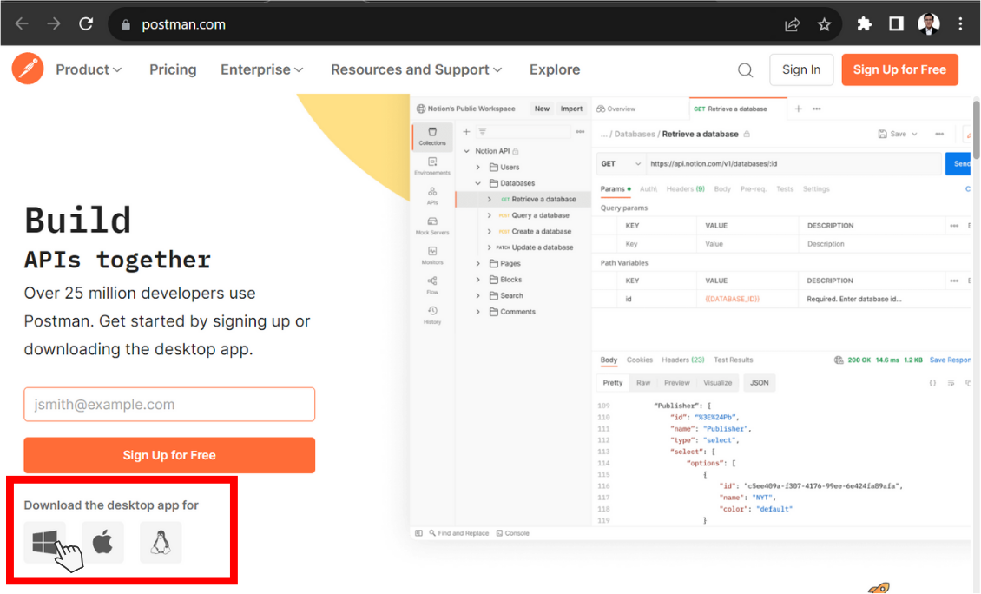Open the GET method dropdown
The width and height of the screenshot is (981, 594).
point(620,164)
